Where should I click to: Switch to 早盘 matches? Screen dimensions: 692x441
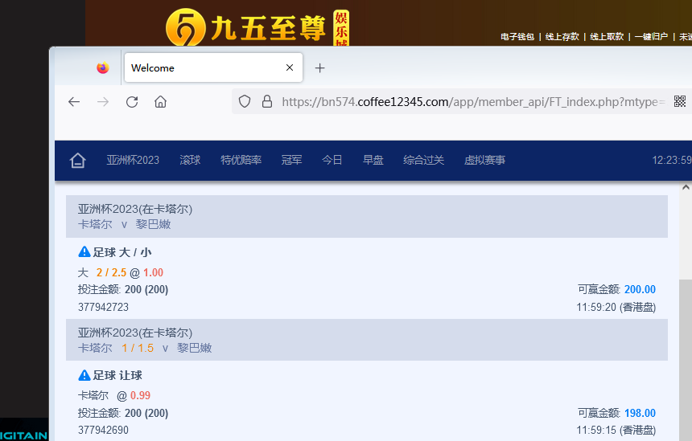pos(373,160)
